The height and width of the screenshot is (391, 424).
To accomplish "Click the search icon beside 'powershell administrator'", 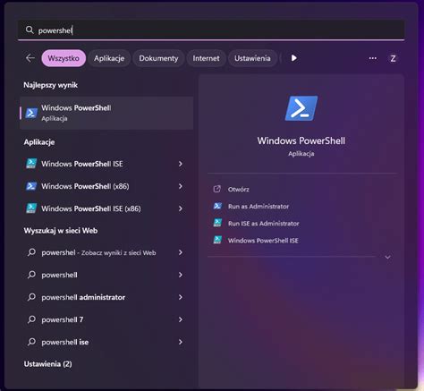I will click(x=31, y=297).
